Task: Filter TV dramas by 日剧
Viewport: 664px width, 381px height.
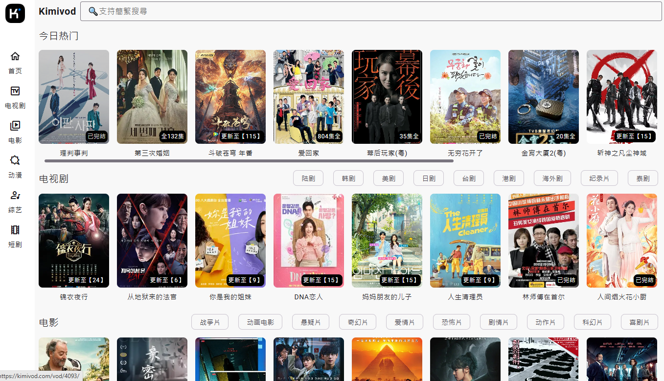Action: (x=429, y=179)
